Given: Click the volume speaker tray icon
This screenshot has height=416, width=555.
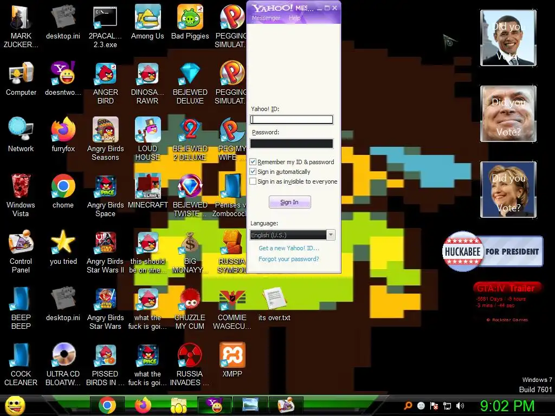Looking at the screenshot, I should coord(460,406).
